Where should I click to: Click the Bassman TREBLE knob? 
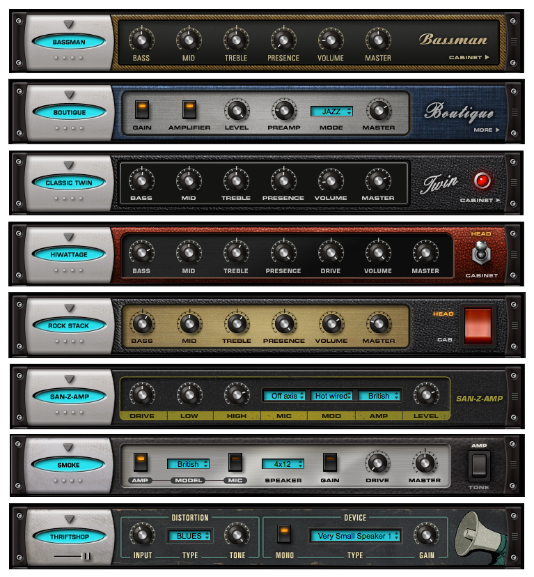click(236, 40)
